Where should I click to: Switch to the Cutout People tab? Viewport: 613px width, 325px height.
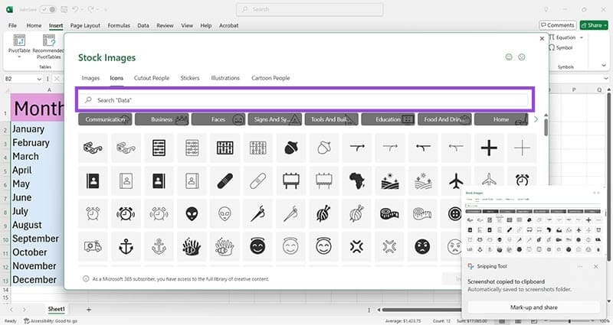pos(152,78)
